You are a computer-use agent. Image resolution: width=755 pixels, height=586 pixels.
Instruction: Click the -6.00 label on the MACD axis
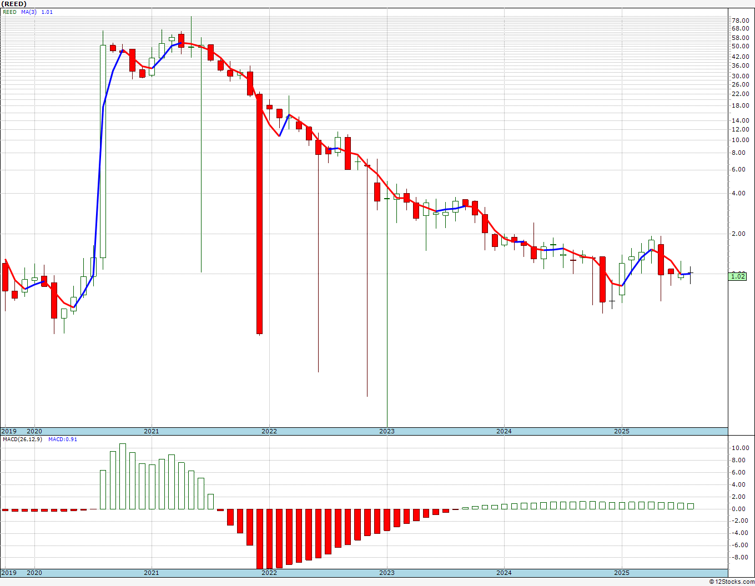click(741, 545)
